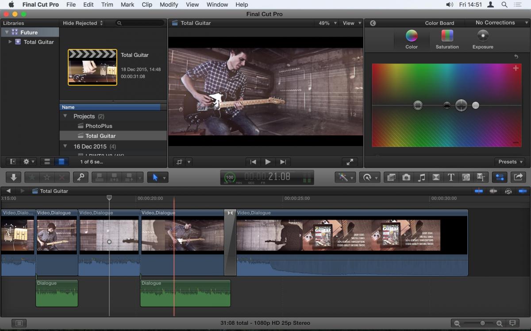The width and height of the screenshot is (531, 331).
Task: Open the Themes browser icon
Action: (x=481, y=177)
